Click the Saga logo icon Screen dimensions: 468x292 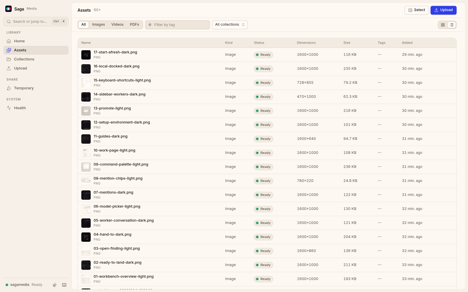pos(8,9)
